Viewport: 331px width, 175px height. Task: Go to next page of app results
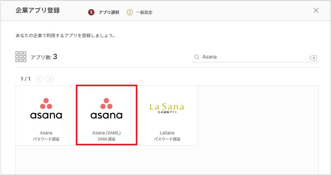(x=50, y=79)
